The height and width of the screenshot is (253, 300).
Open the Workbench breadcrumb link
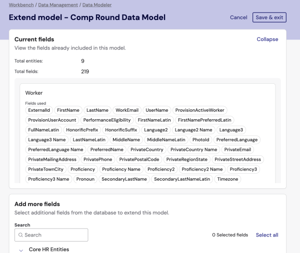click(21, 4)
